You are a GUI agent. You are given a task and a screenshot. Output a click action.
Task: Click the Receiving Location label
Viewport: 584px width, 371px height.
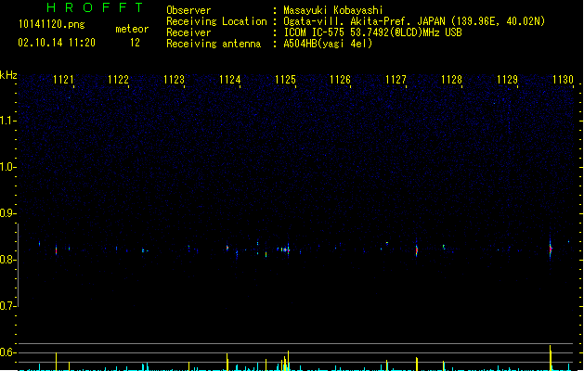216,21
